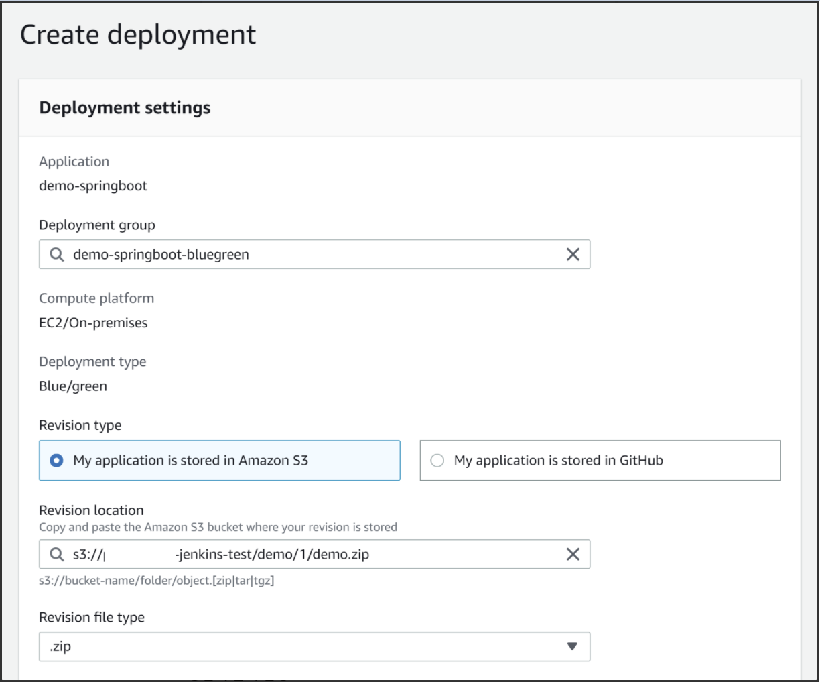Clear the Deployment group field with X
Screen dimensions: 820x682
[x=573, y=255]
